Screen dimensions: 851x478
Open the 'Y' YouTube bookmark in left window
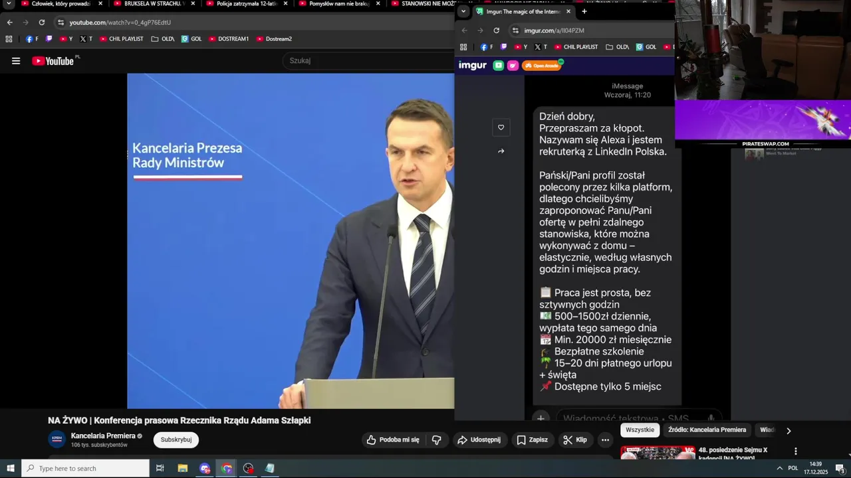[66, 39]
